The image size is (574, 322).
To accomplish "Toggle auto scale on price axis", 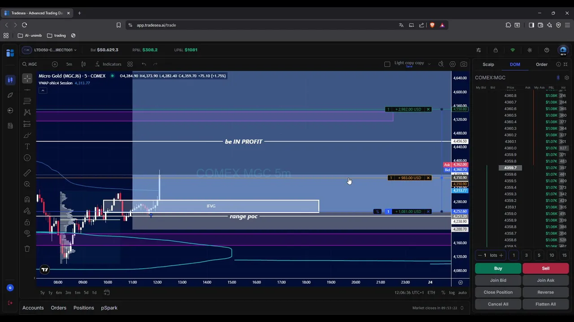I will [x=462, y=292].
